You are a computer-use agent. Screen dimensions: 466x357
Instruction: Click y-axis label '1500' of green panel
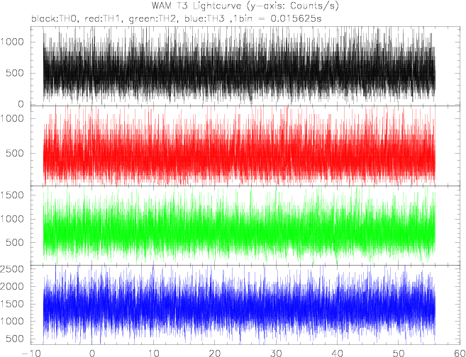click(12, 195)
